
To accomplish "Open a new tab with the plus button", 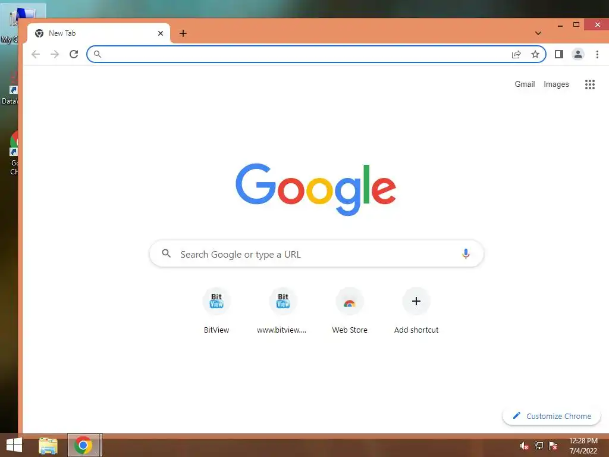I will [183, 33].
